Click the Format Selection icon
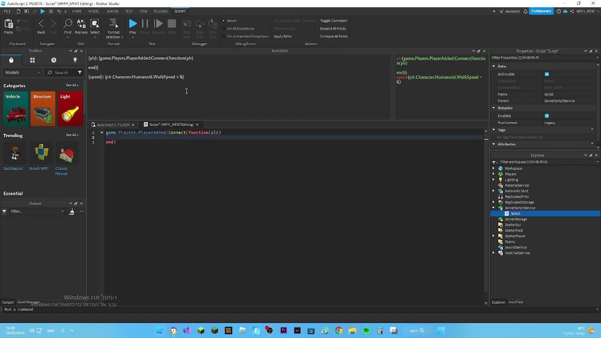 coord(114,24)
